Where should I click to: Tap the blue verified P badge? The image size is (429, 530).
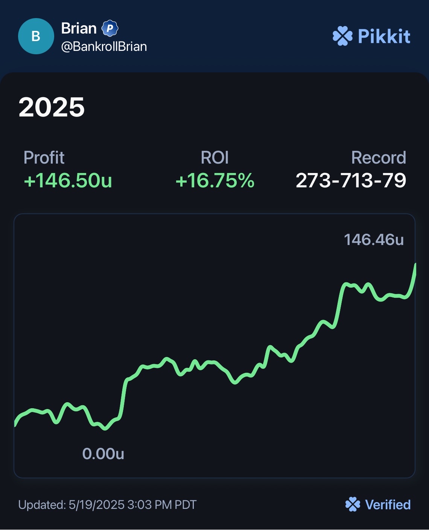coord(110,28)
